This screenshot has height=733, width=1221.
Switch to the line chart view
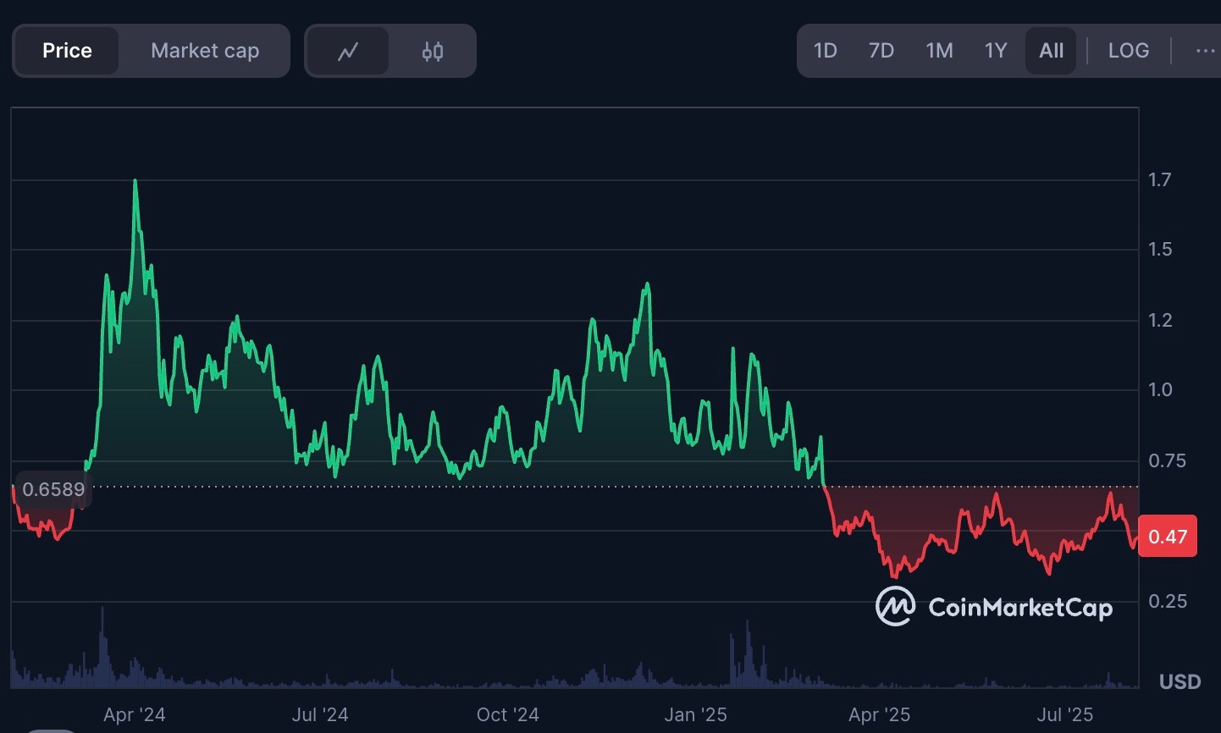[x=347, y=51]
